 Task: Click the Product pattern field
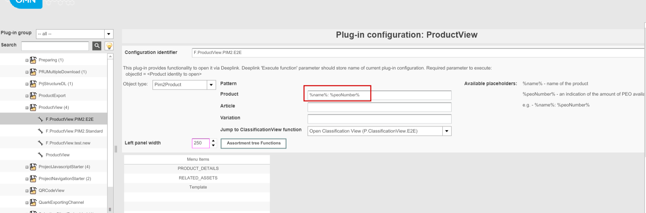pos(379,95)
